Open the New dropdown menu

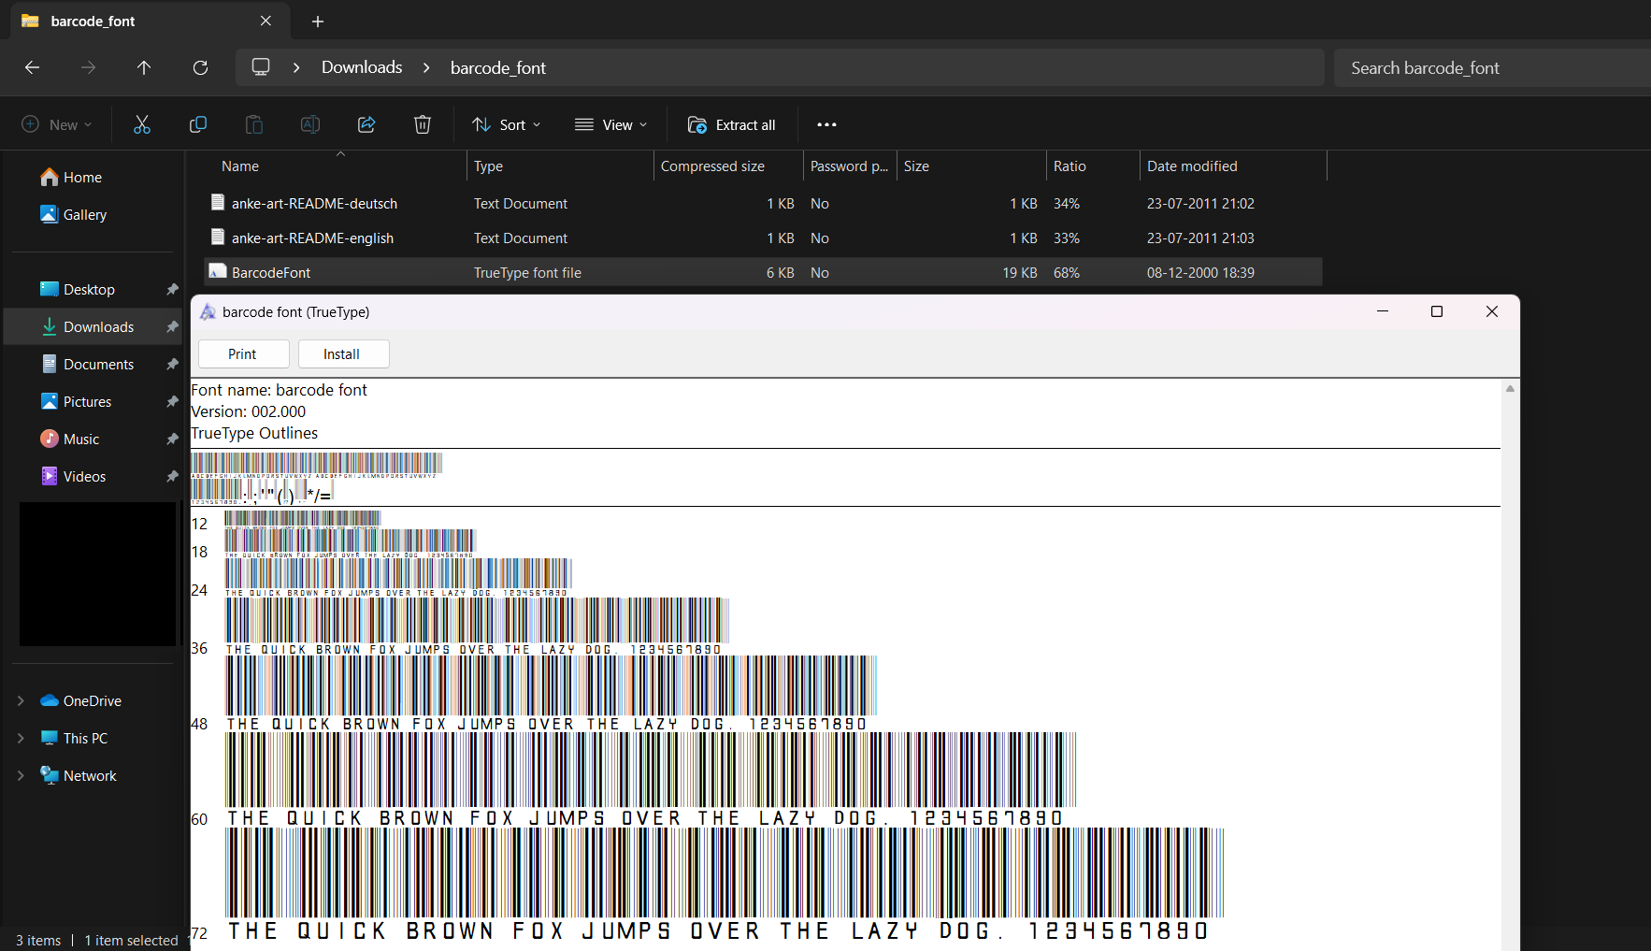57,124
